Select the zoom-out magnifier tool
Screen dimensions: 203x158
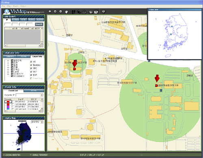tap(60, 12)
